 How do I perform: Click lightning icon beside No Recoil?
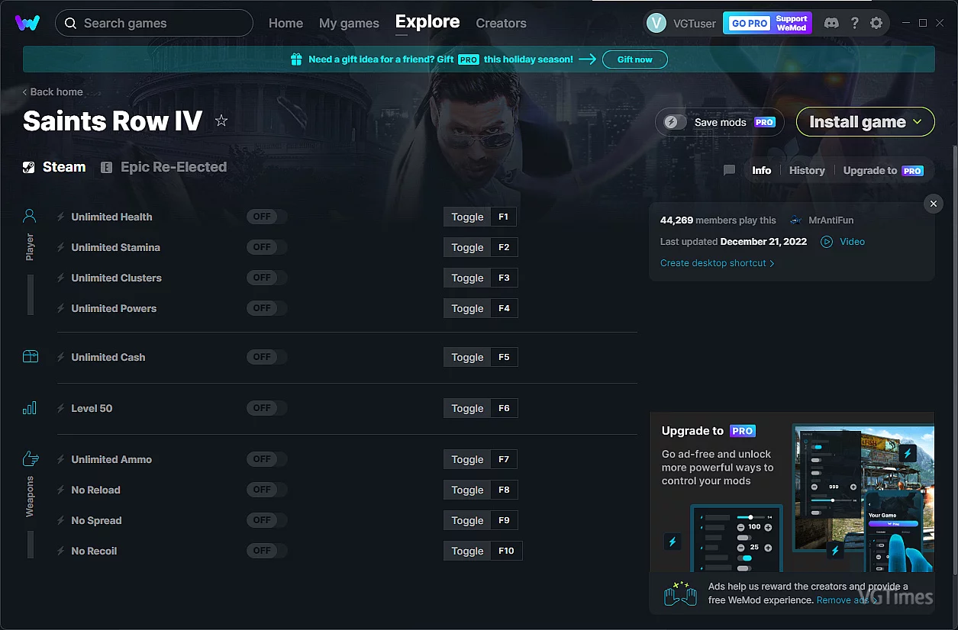click(x=61, y=551)
